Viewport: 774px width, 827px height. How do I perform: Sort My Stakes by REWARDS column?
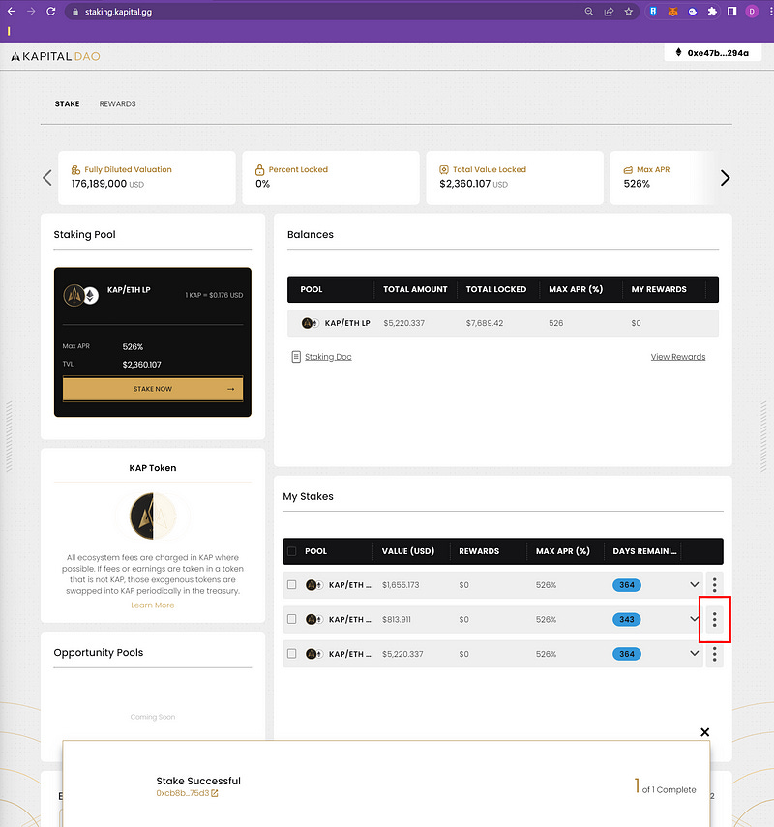[x=479, y=551]
